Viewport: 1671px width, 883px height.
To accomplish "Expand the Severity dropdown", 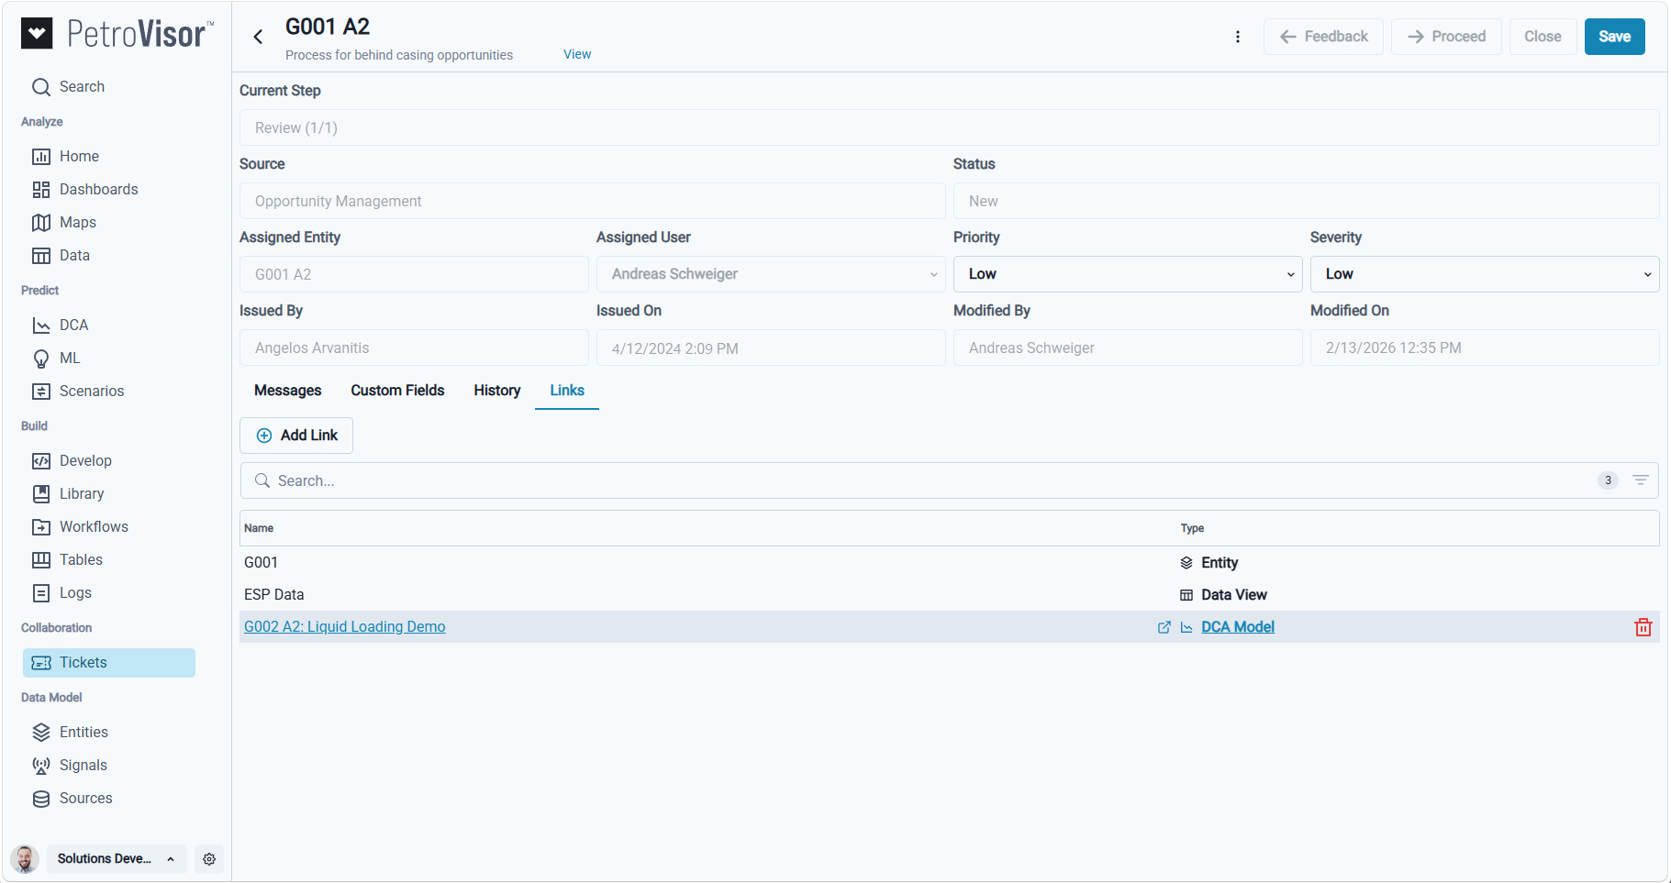I will pos(1485,274).
